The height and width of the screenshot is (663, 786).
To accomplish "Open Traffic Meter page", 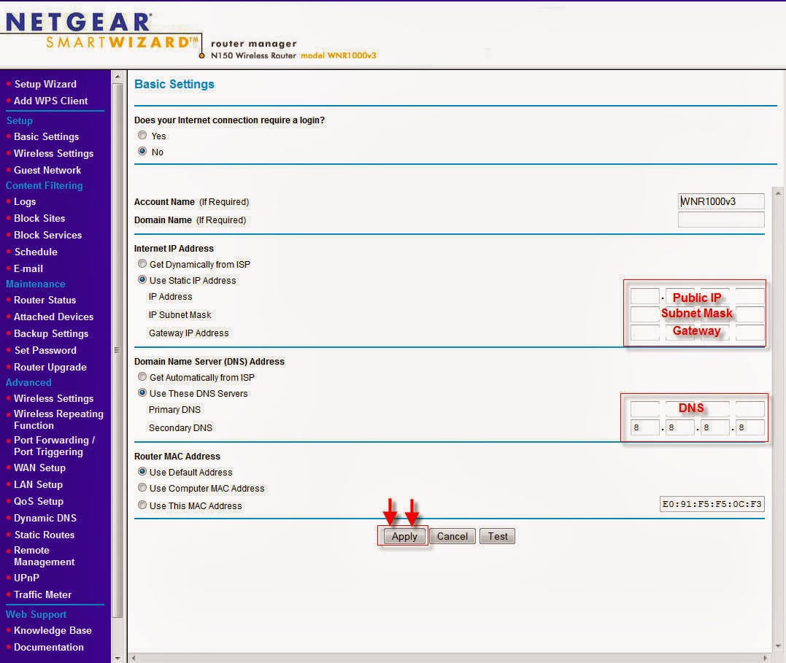I will coord(42,595).
